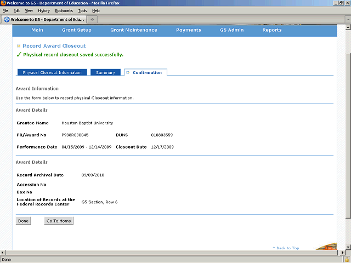Open the Payments navigation item
Screen dimensions: 351x263
[x=189, y=30]
